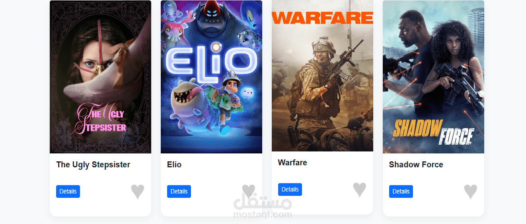Click the Arabic mostaql watermark logo
This screenshot has width=526, height=224.
point(263,203)
